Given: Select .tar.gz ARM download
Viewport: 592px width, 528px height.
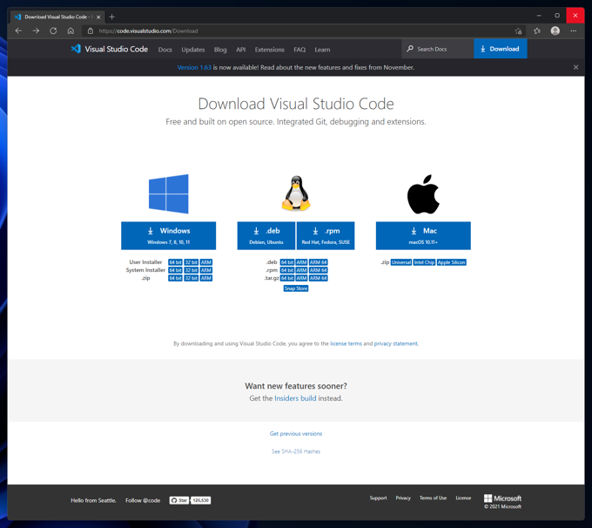Looking at the screenshot, I should pyautogui.click(x=301, y=278).
